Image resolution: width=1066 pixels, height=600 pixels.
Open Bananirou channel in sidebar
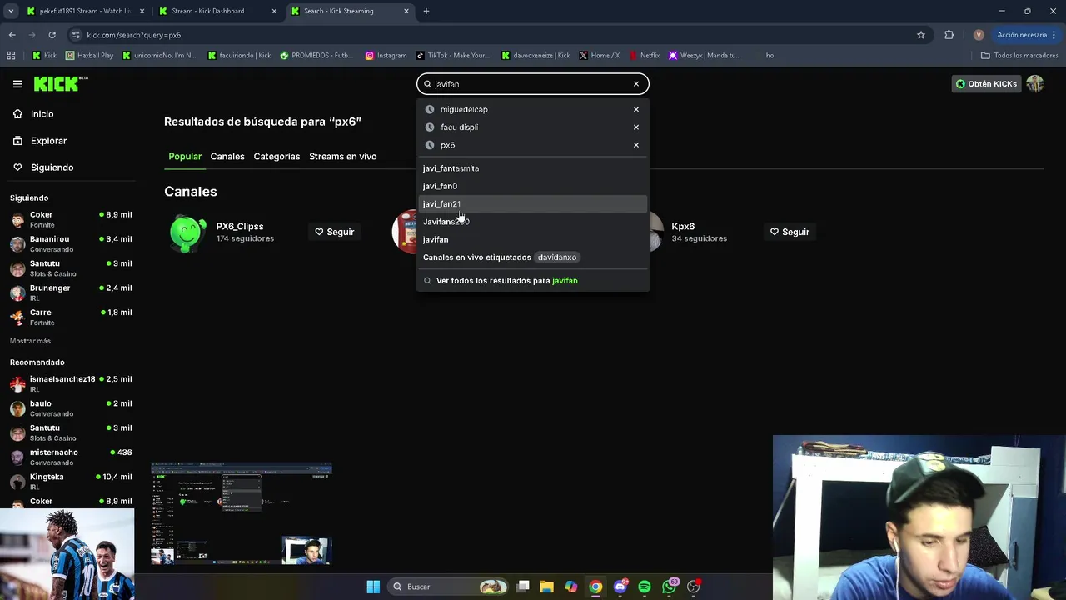click(x=71, y=243)
